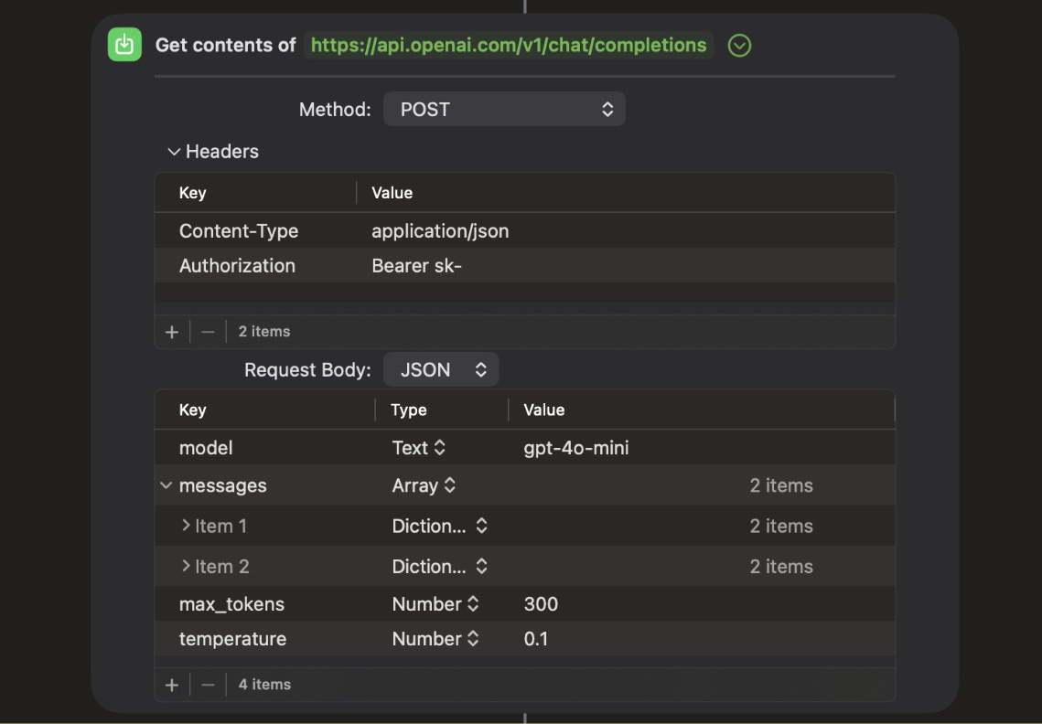Select the temperature key cell
Image resolution: width=1042 pixels, height=724 pixels.
click(232, 638)
